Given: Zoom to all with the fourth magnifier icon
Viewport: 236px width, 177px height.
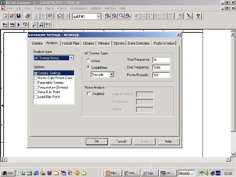Looking at the screenshot, I should [128, 16].
